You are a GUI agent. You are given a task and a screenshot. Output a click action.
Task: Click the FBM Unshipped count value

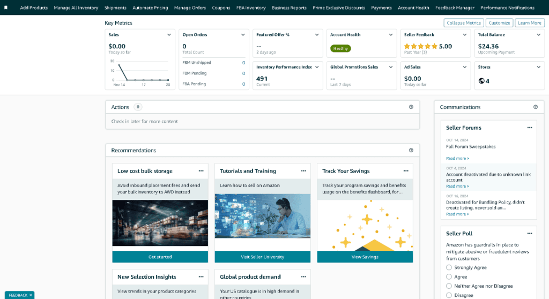point(244,63)
